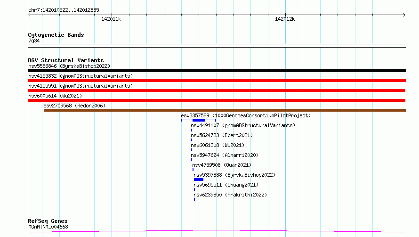This screenshot has height=237, width=419.
Task: Click the RefSeq Genes track title
Action: tap(48, 221)
